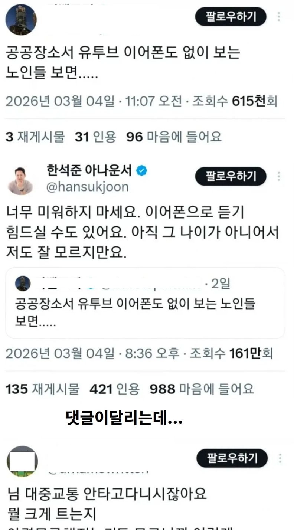The height and width of the screenshot is (530, 297).
Task: View the 96 마음에 들어요 likes list
Action: click(x=174, y=137)
